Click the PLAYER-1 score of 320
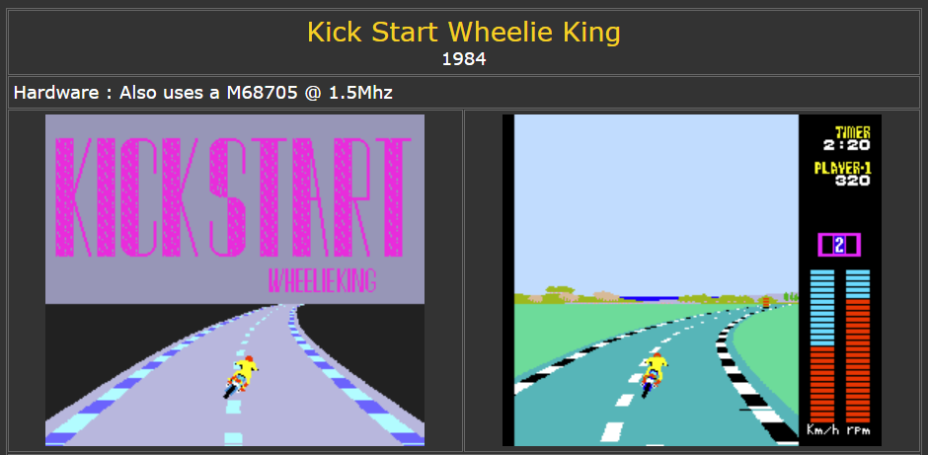Image resolution: width=928 pixels, height=455 pixels. tap(843, 174)
